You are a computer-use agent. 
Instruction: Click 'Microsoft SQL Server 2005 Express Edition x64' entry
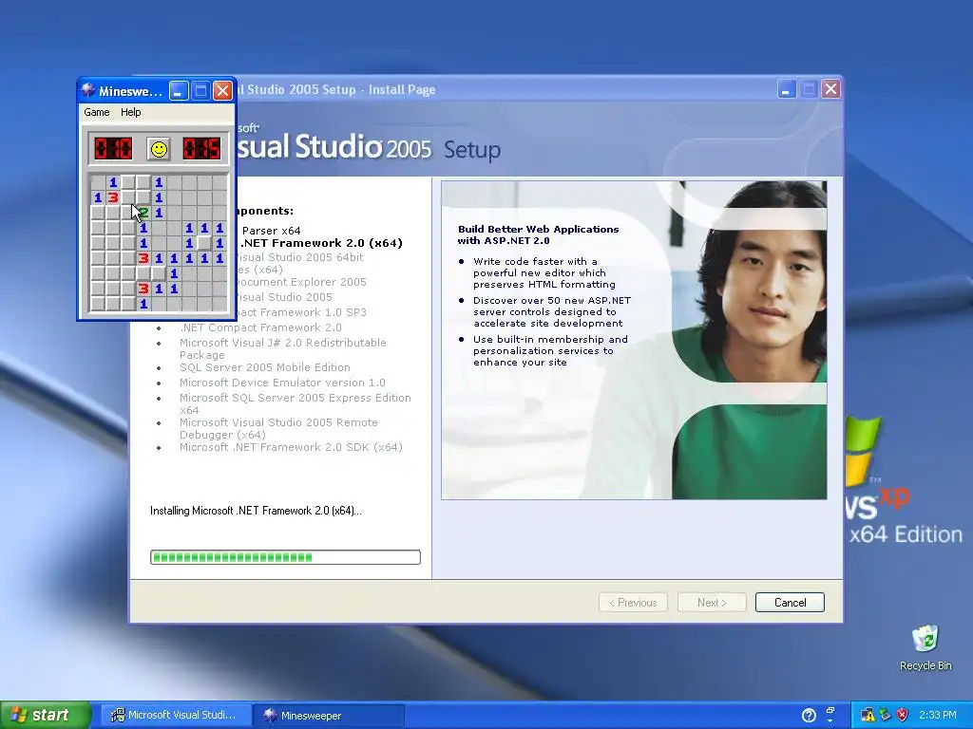[x=295, y=403]
